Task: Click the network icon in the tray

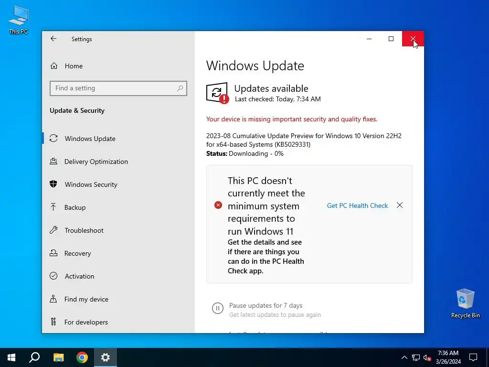Action: click(x=416, y=357)
